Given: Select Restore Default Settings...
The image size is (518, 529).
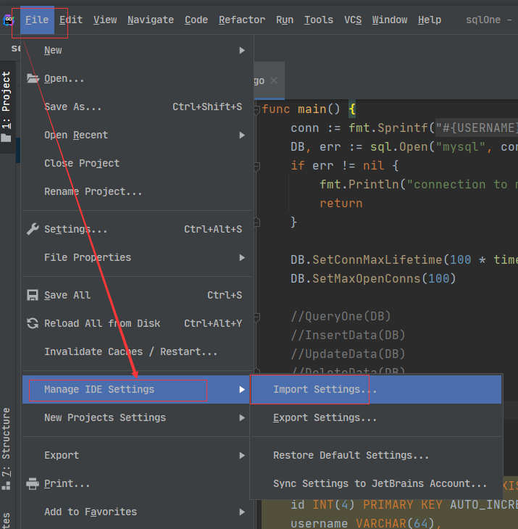Looking at the screenshot, I should tap(376, 456).
